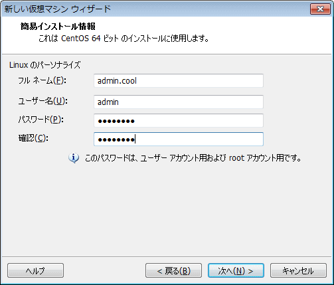This screenshot has width=334, height=285.
Task: Click the 簡易インストール情報 heading
Action: 58,27
